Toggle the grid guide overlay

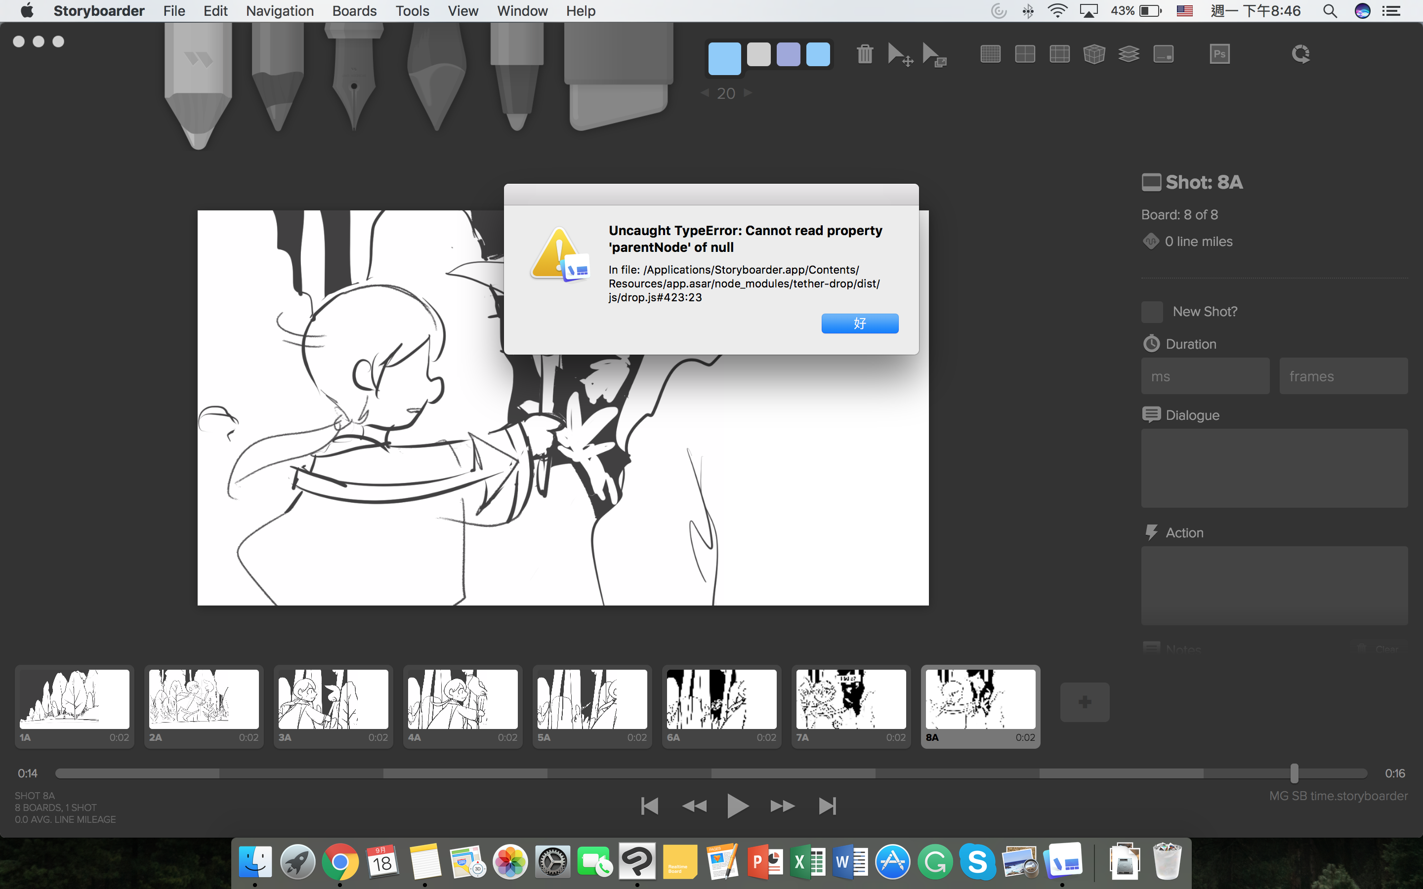[991, 53]
